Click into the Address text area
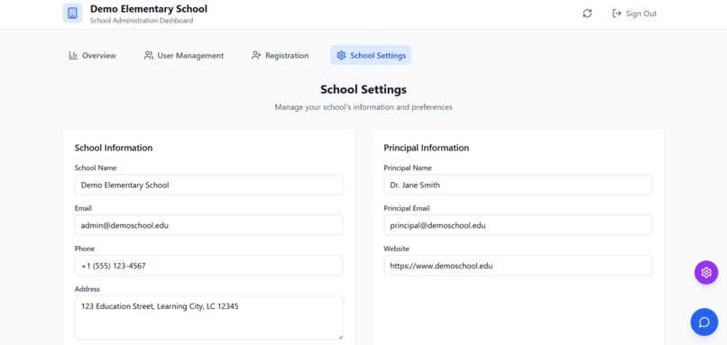 coord(208,318)
